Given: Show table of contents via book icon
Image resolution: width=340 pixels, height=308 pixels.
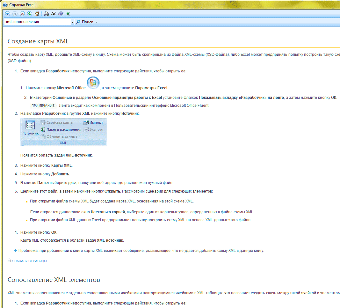Looking at the screenshot, I should coord(61,14).
